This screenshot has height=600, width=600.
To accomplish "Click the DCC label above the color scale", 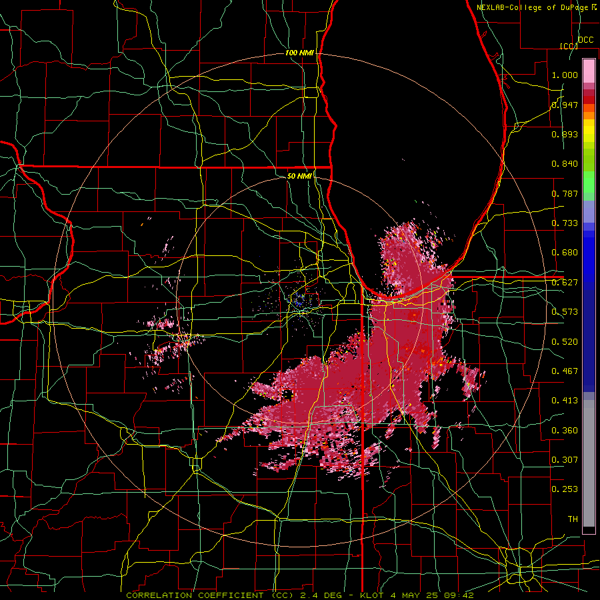I will (x=585, y=40).
